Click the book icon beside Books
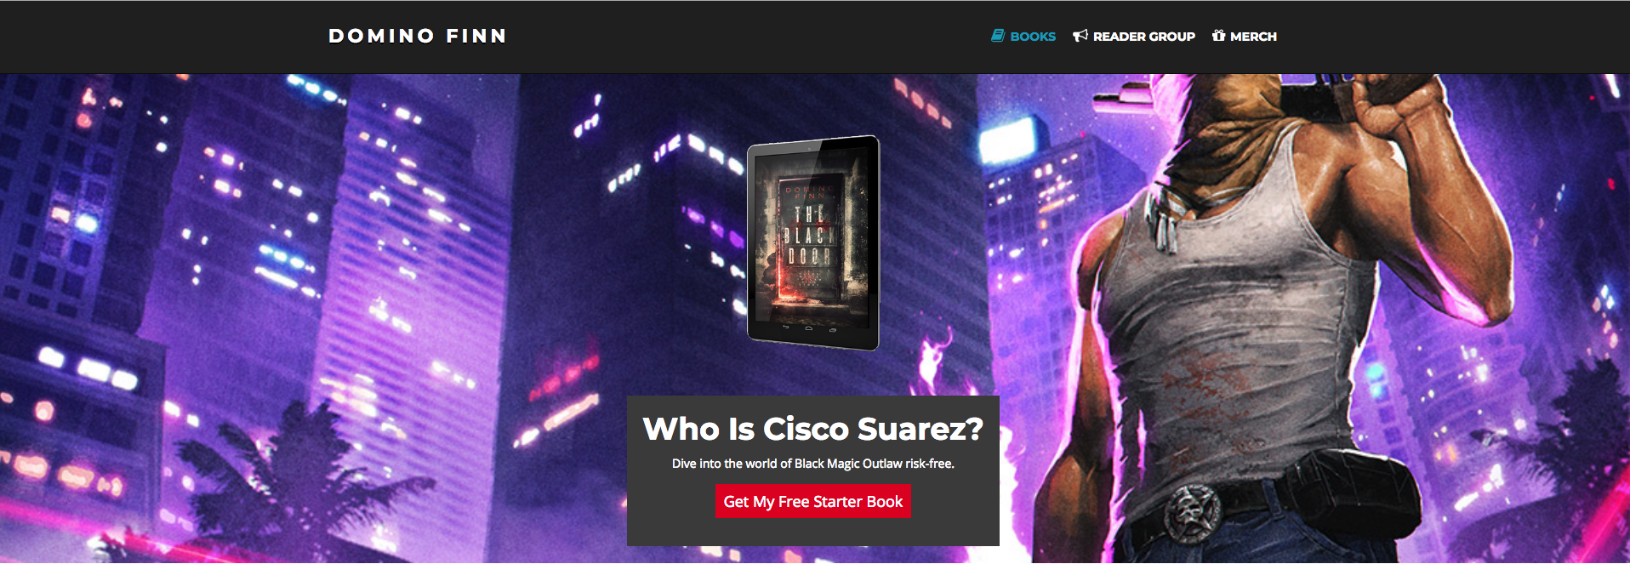 (998, 36)
